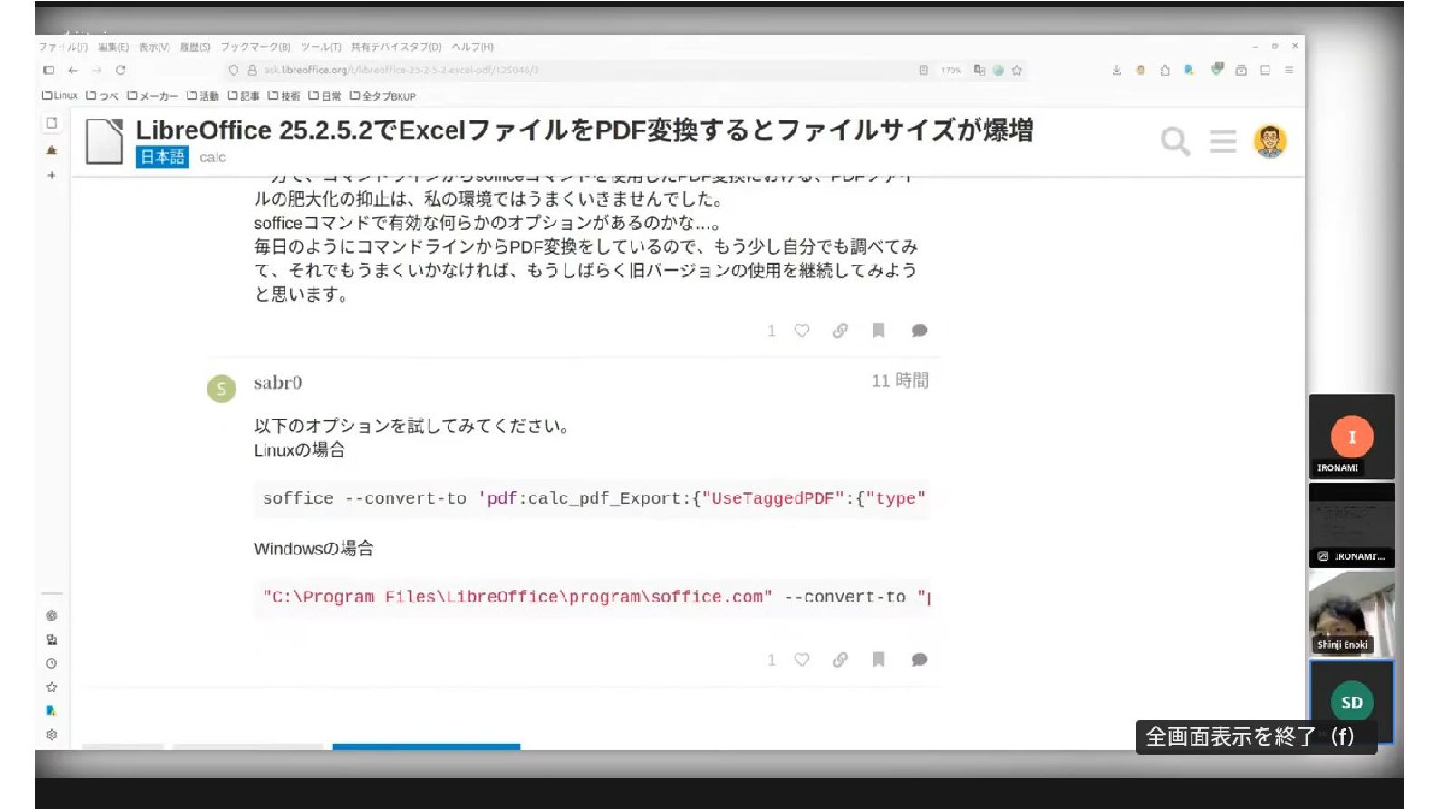Click the topic title about PDF変換
This screenshot has width=1438, height=809.
click(x=584, y=130)
